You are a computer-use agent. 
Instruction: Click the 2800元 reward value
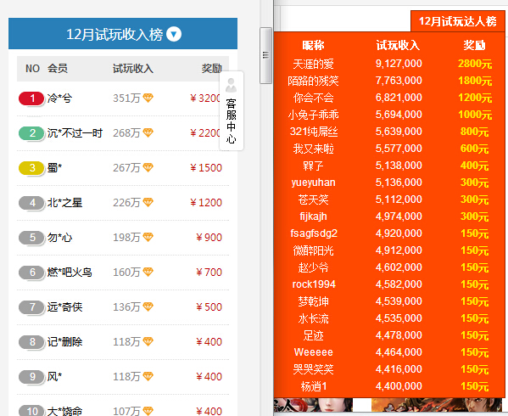tap(475, 64)
